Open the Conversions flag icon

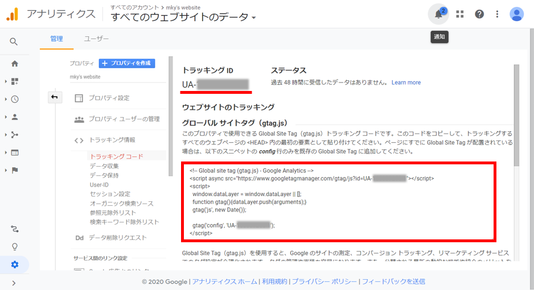pos(15,171)
